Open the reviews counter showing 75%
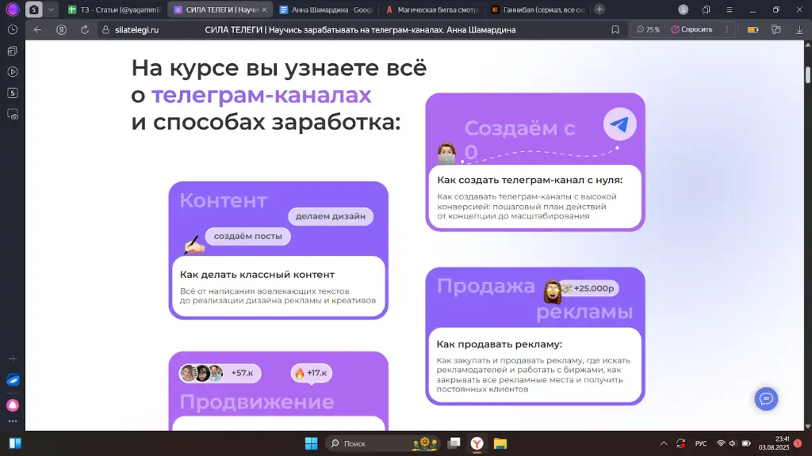This screenshot has height=456, width=812. point(648,30)
